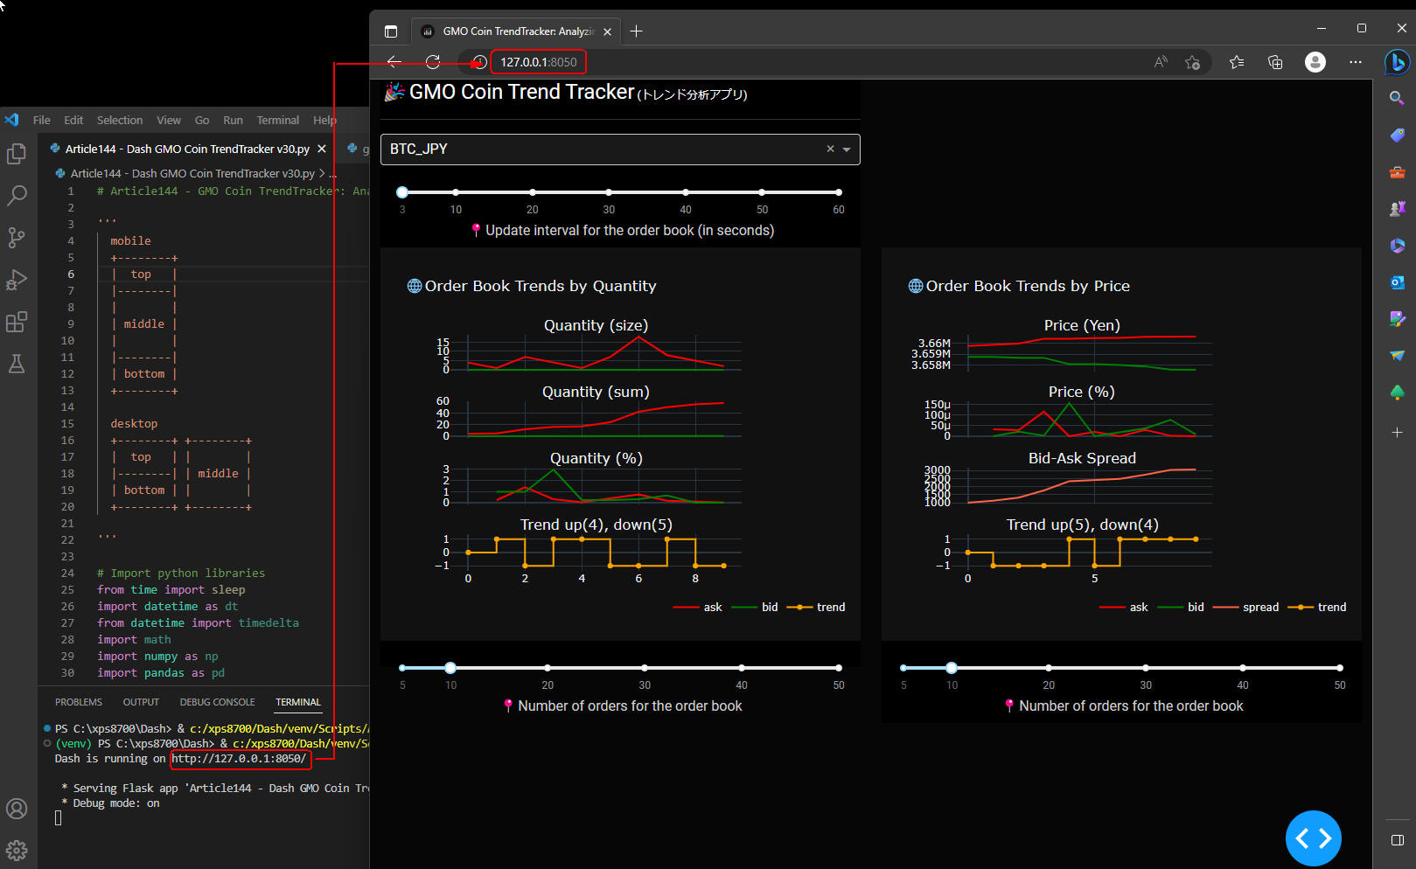Click the 127.0.0.1:8050 address bar
The width and height of the screenshot is (1416, 869).
click(x=539, y=62)
